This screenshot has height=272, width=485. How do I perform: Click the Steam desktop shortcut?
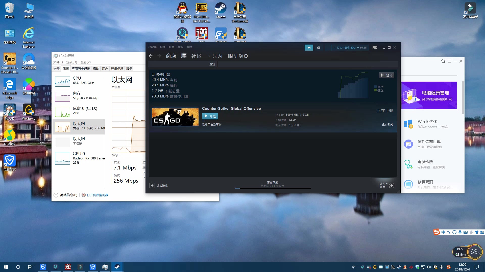click(221, 11)
